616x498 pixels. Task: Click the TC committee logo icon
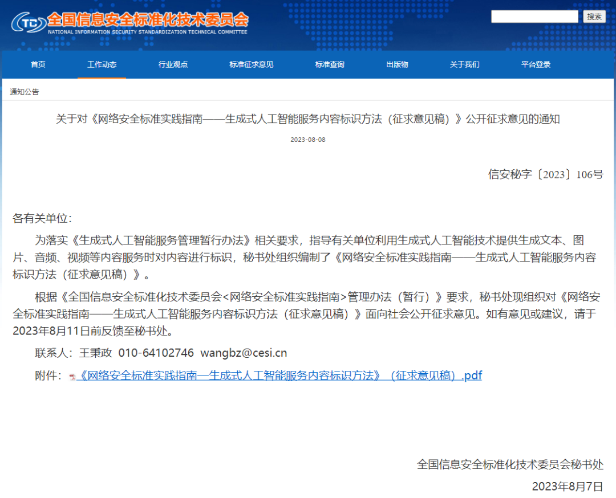point(29,23)
